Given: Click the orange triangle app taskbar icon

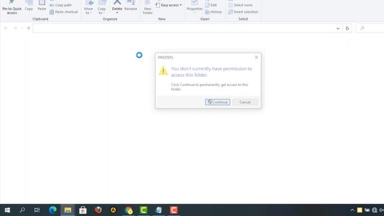Looking at the screenshot, I should (x=113, y=210).
